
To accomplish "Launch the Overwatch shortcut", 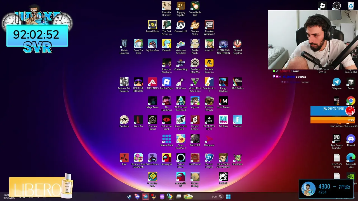I will [x=181, y=27].
